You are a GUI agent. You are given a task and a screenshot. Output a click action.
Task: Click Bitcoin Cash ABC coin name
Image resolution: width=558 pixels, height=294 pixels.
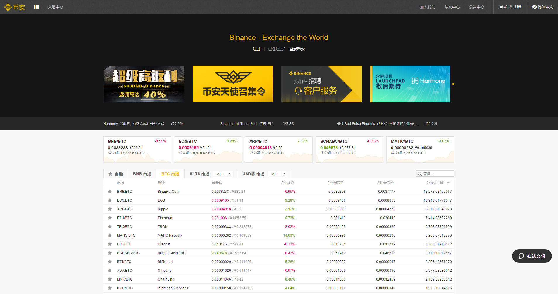tap(172, 253)
